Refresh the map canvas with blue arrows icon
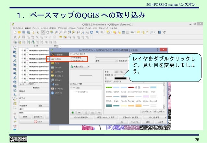The height and width of the screenshot is (143, 207). pyautogui.click(x=91, y=32)
